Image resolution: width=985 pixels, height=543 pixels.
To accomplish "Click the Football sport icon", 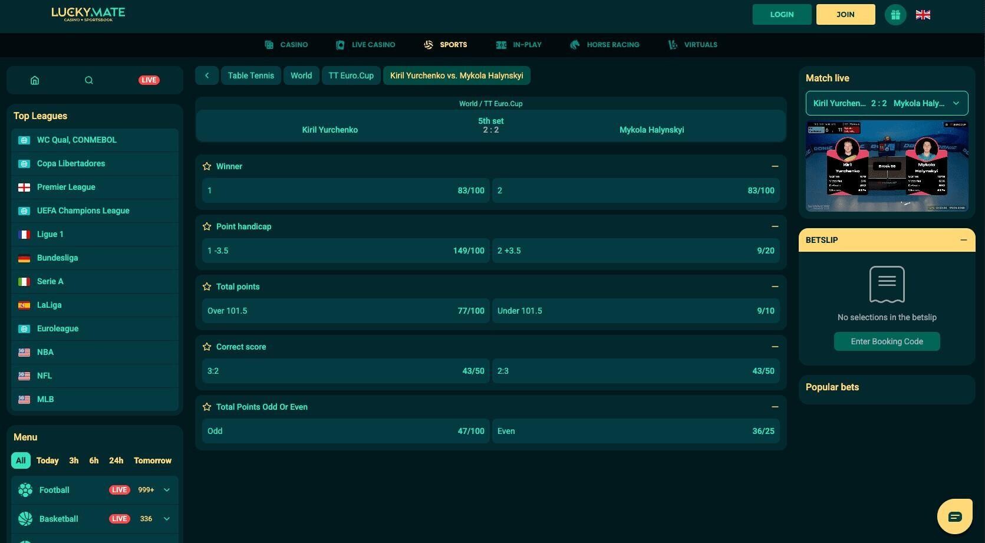I will 25,490.
